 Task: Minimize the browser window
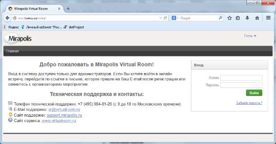coord(251,3)
